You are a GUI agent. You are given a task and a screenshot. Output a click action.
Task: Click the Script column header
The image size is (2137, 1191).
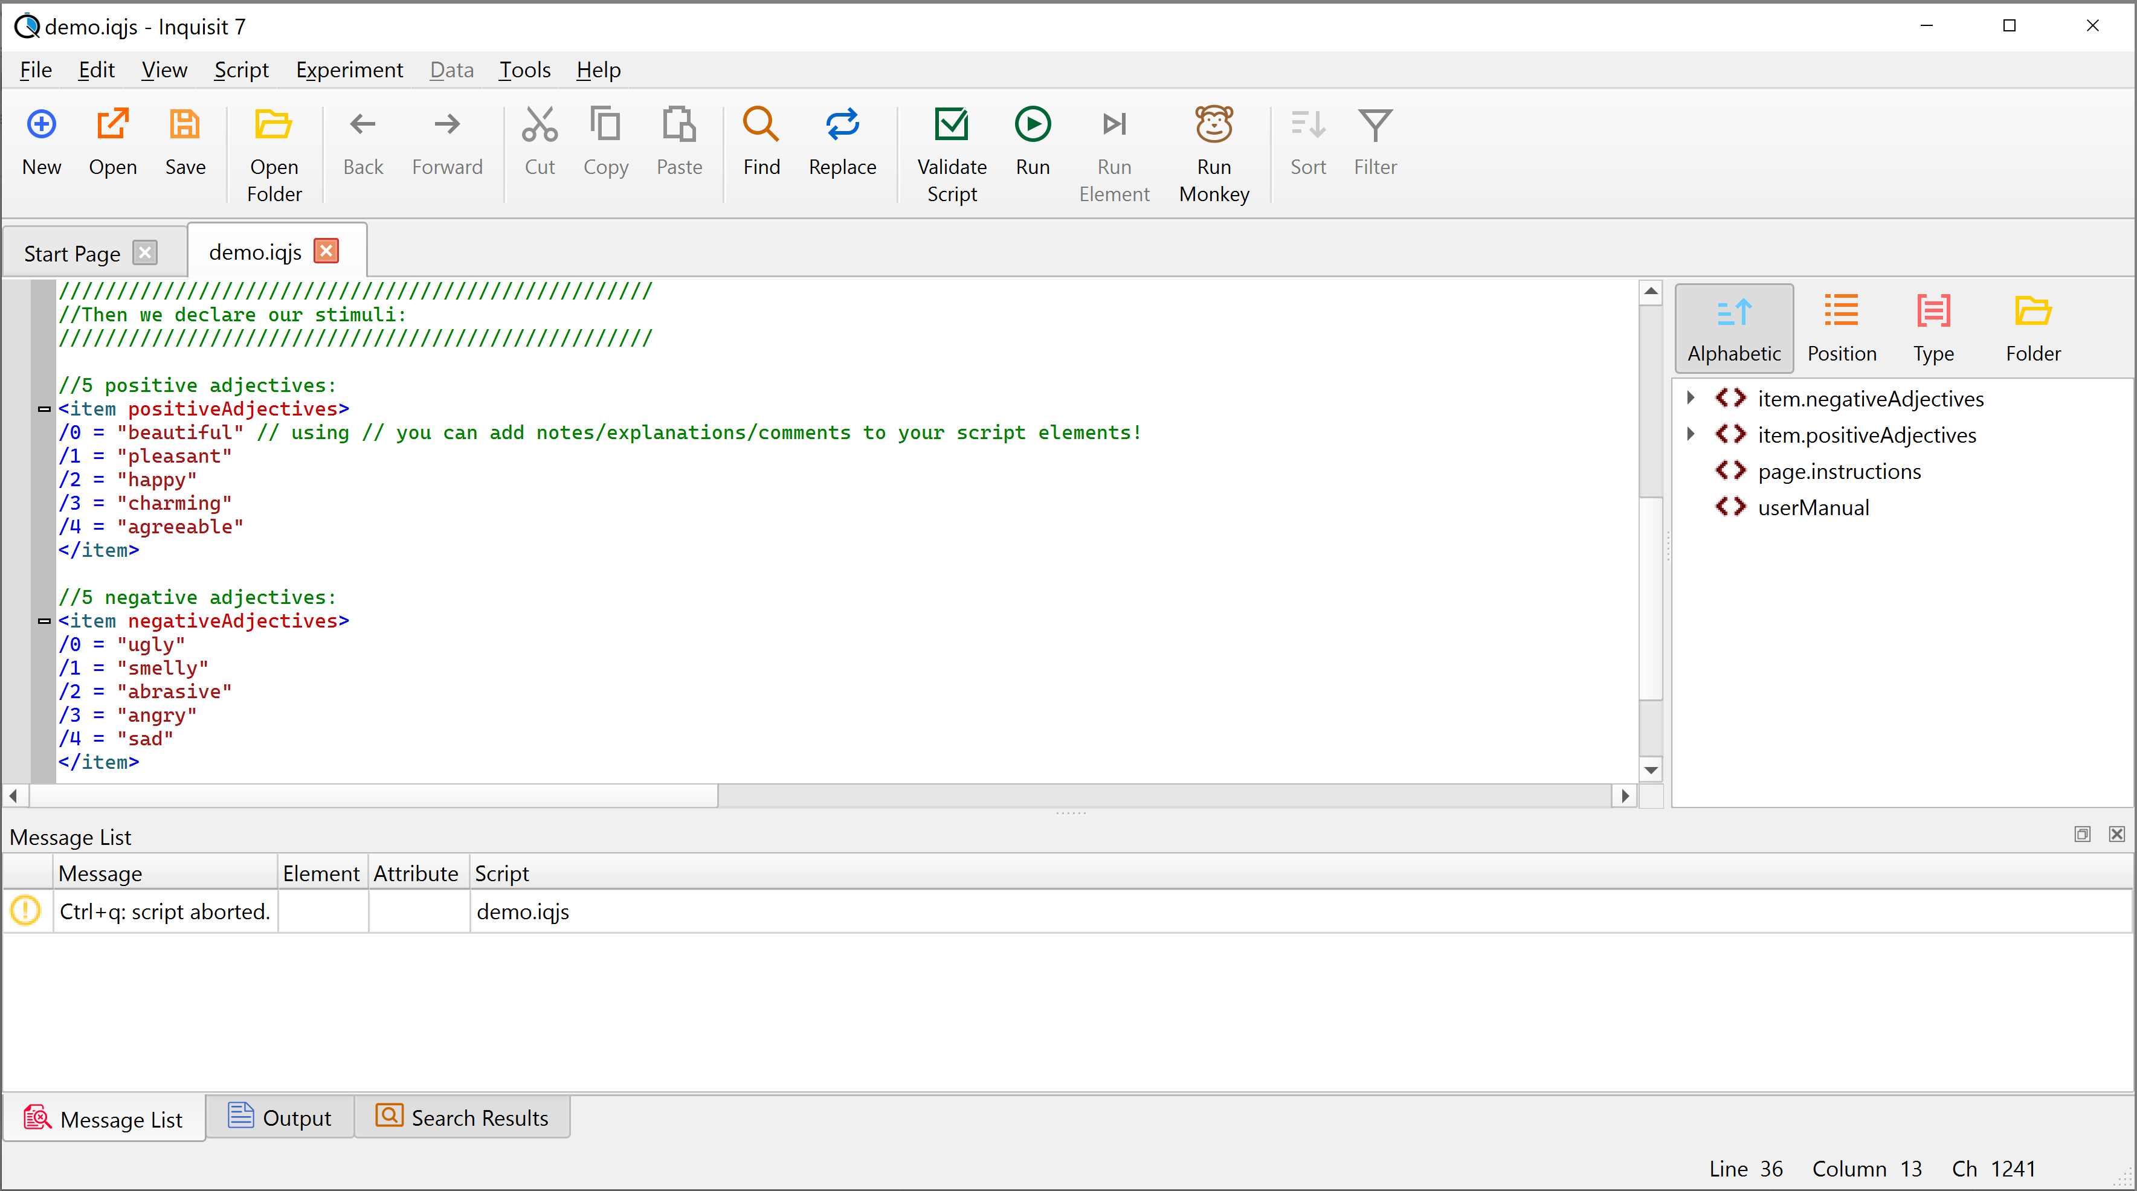pos(1301,873)
